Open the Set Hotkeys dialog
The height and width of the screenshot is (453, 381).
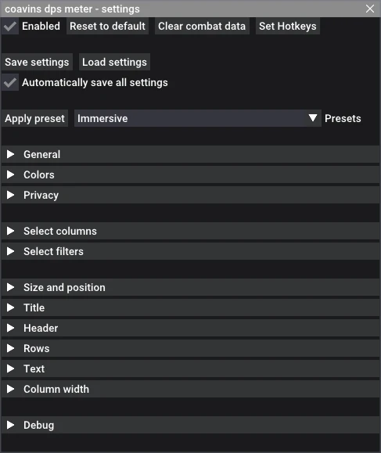click(288, 27)
